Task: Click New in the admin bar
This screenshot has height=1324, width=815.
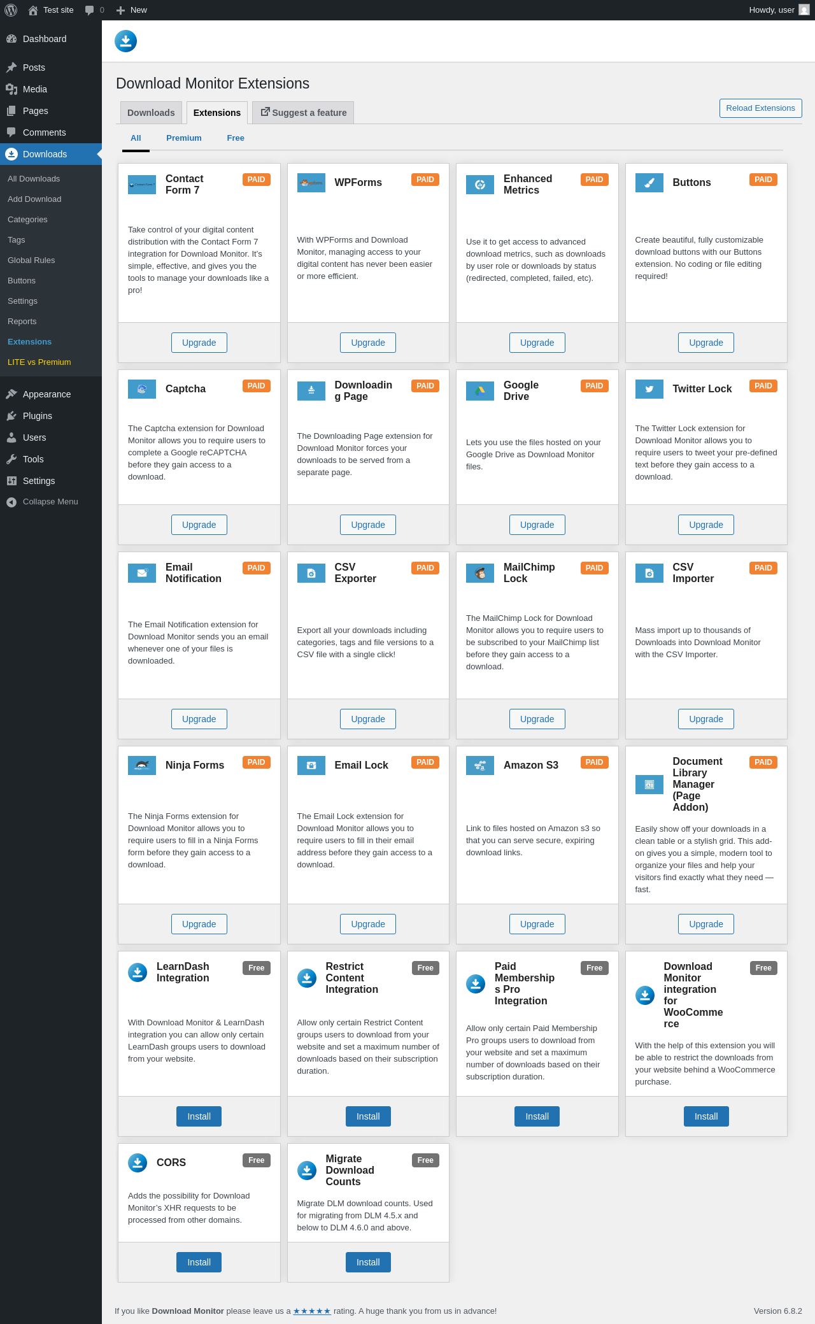Action: (132, 10)
